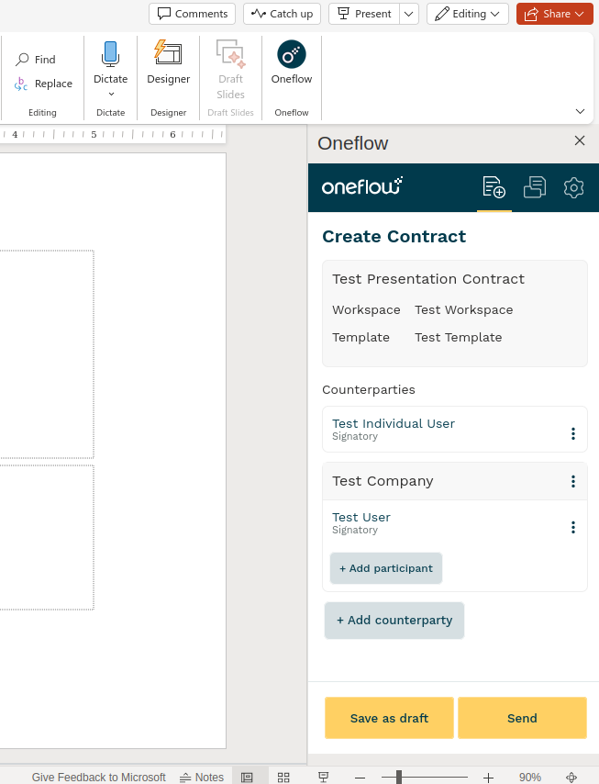
Task: Open options menu for Test Company
Action: 573,481
